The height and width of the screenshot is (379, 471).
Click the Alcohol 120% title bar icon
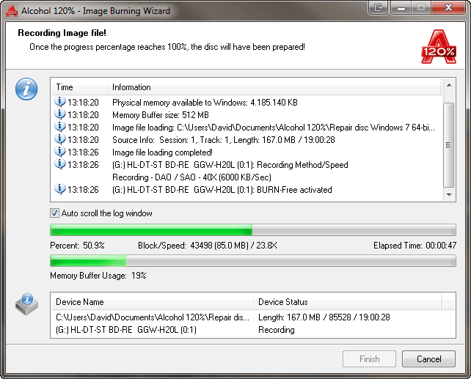tap(12, 11)
